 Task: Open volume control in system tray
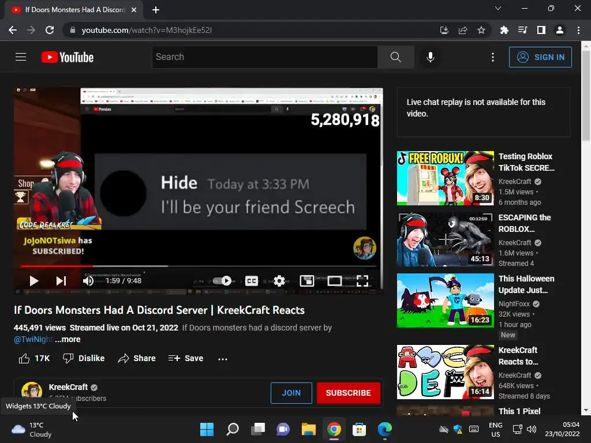click(532, 429)
